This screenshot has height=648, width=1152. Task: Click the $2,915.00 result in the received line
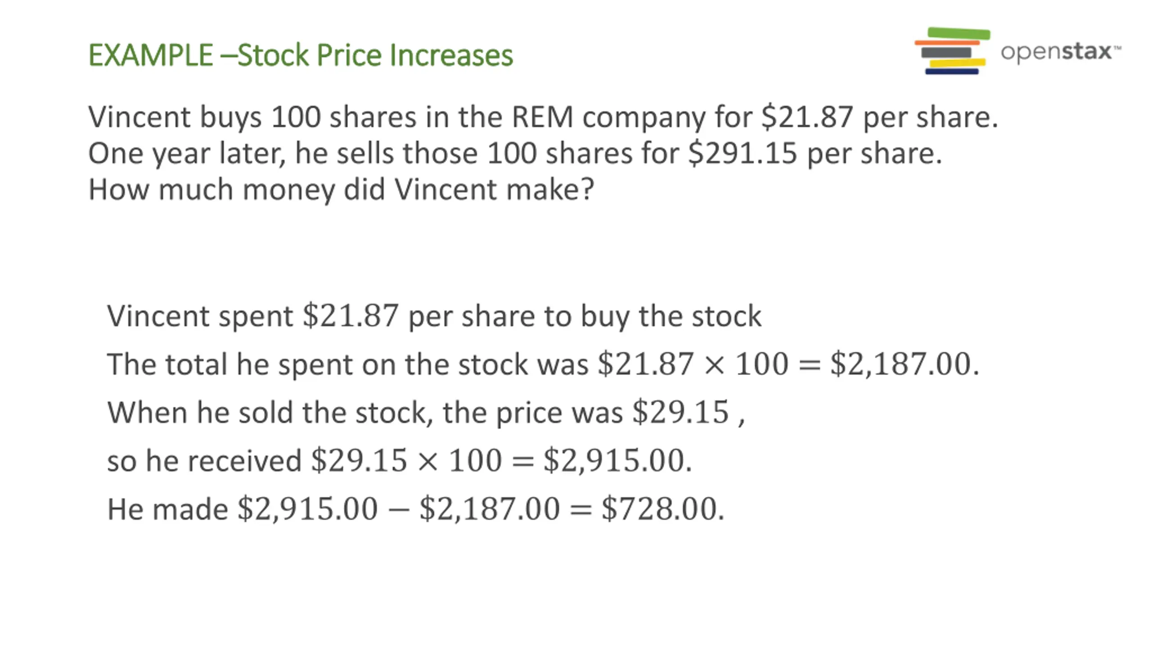(617, 461)
